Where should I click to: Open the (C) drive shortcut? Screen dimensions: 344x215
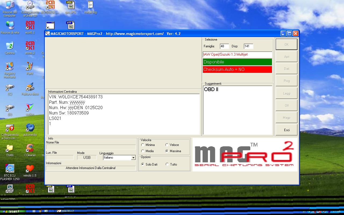[10, 89]
